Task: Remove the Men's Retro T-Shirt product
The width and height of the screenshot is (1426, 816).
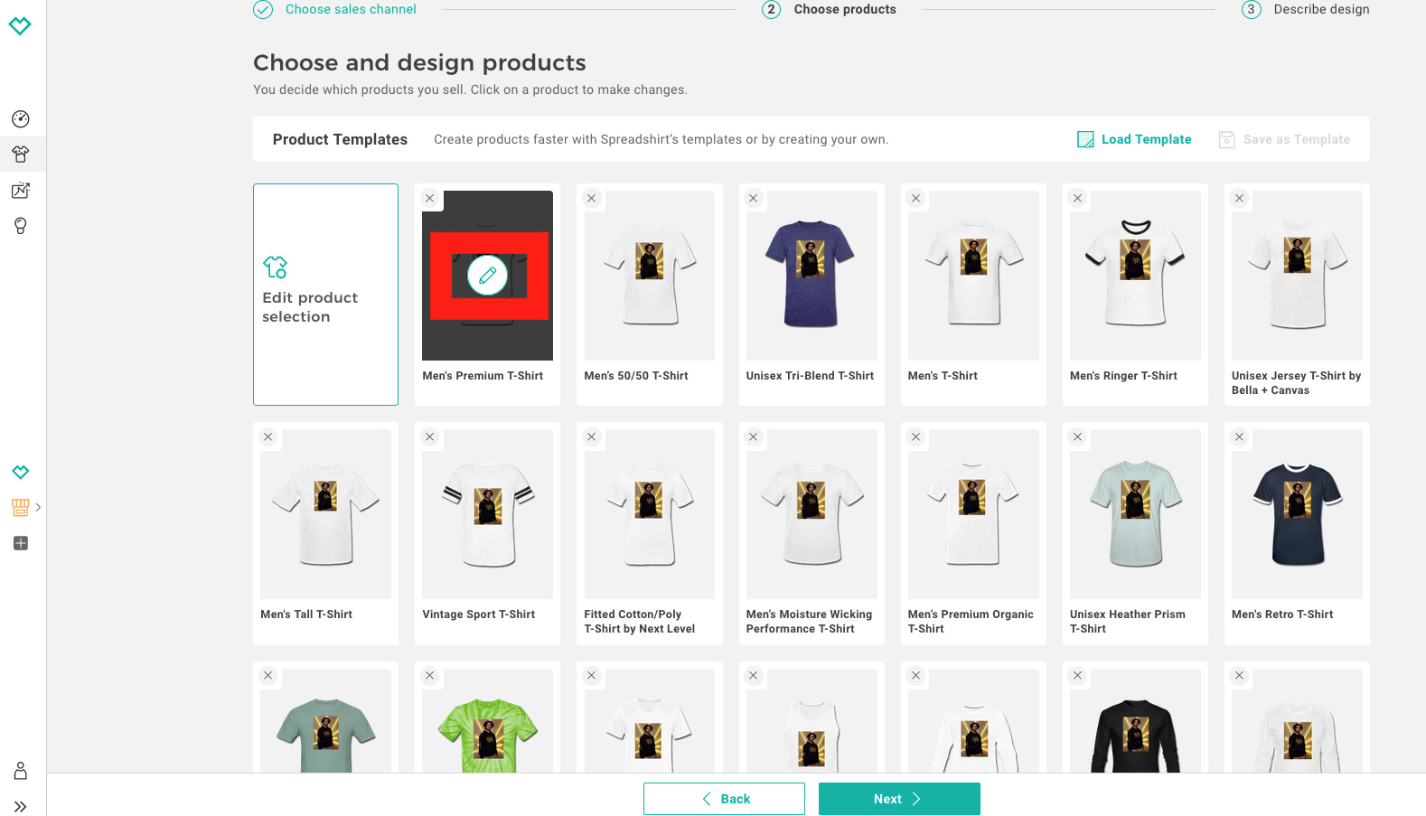Action: [1240, 437]
